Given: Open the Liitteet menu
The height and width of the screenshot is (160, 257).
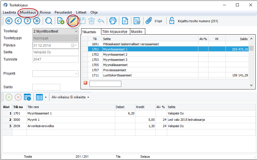Looking at the screenshot, I should coord(81,12).
